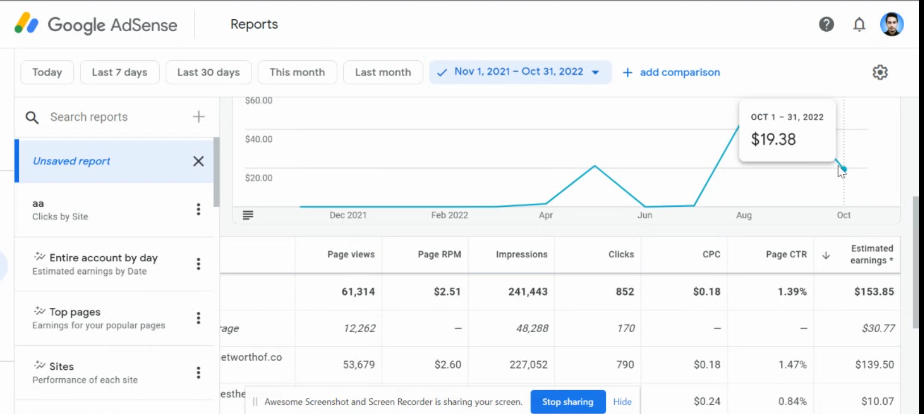Screen dimensions: 924x414
Task: Sort by Clicks column
Action: pos(621,254)
